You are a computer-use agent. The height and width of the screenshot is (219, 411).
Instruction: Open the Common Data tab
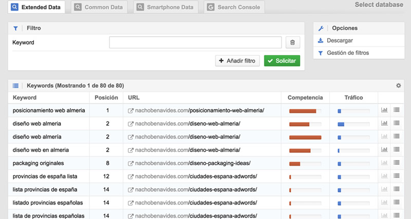click(x=99, y=7)
